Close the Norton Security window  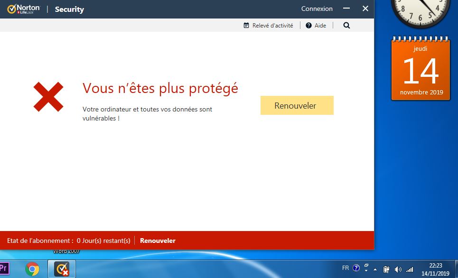click(365, 9)
